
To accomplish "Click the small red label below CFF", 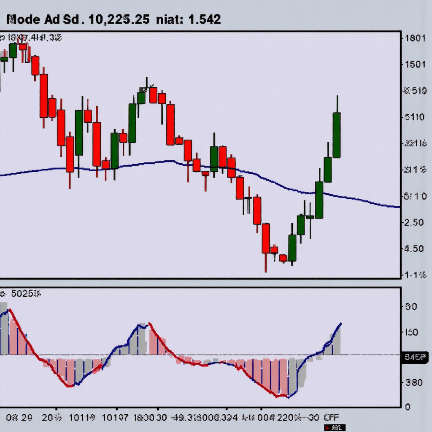I will [x=335, y=428].
